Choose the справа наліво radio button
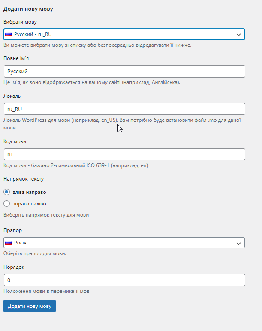Image resolution: width=262 pixels, height=331 pixels. 6,204
